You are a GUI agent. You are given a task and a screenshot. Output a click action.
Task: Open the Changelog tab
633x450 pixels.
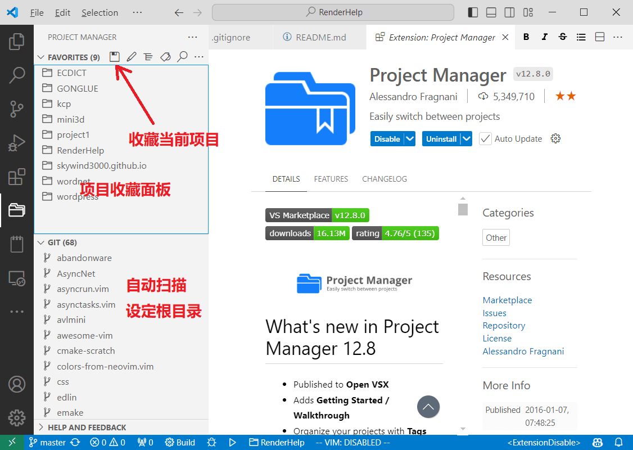pyautogui.click(x=385, y=179)
